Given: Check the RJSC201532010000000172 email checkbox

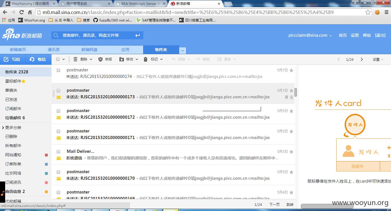Looking at the screenshot, I should click(58, 111).
